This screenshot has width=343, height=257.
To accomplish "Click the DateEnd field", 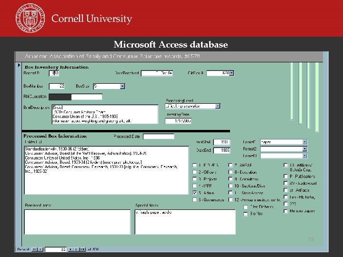I will point(222,150).
